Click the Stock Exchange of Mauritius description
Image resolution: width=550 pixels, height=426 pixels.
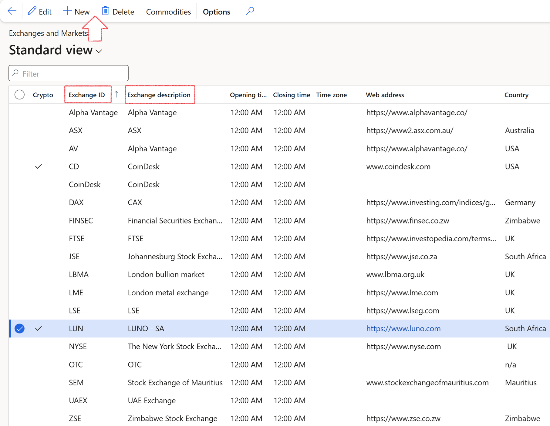click(175, 382)
